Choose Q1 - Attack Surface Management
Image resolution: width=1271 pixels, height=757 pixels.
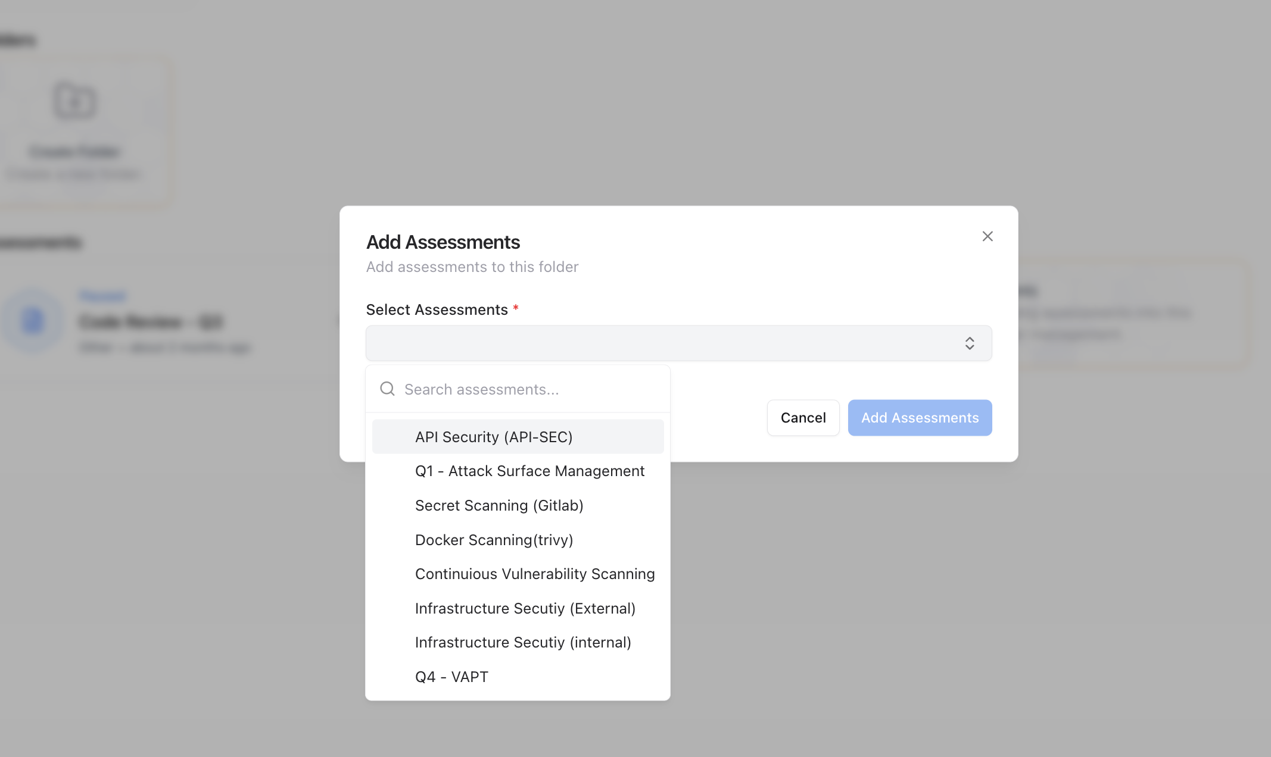tap(529, 471)
